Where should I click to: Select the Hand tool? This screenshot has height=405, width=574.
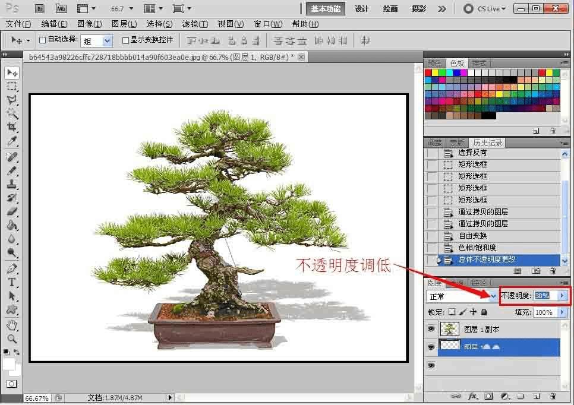tap(12, 325)
